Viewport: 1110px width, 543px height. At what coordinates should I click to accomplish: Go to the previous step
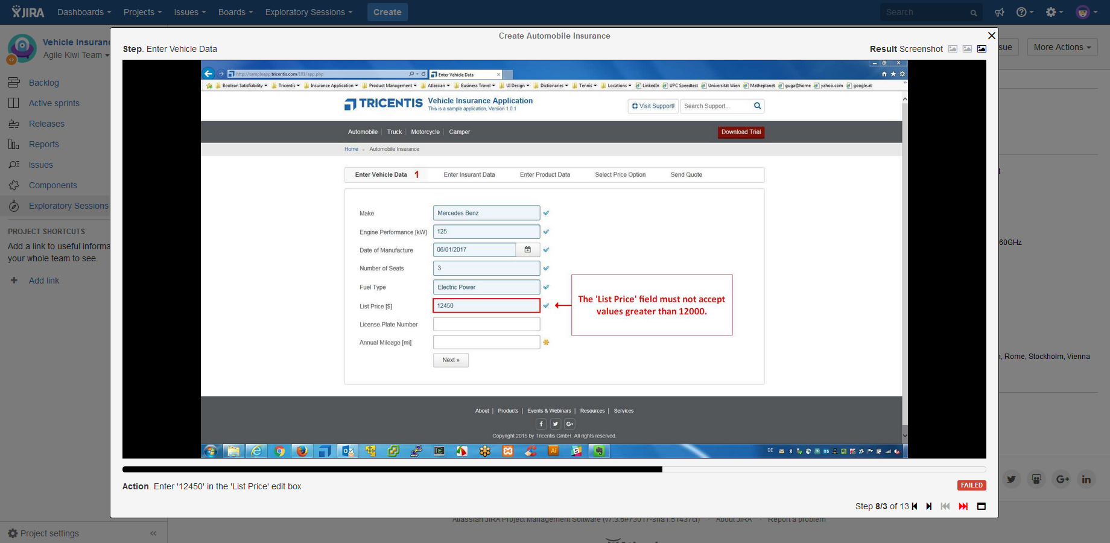[x=915, y=506]
